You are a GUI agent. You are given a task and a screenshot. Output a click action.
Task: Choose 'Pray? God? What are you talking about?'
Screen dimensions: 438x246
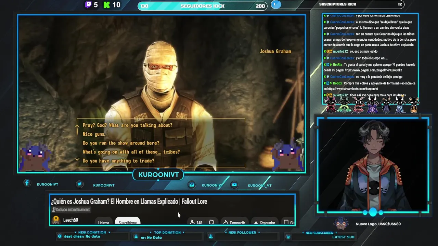click(x=127, y=125)
